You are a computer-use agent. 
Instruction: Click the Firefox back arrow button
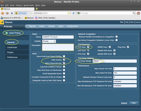pyautogui.click(x=3, y=13)
